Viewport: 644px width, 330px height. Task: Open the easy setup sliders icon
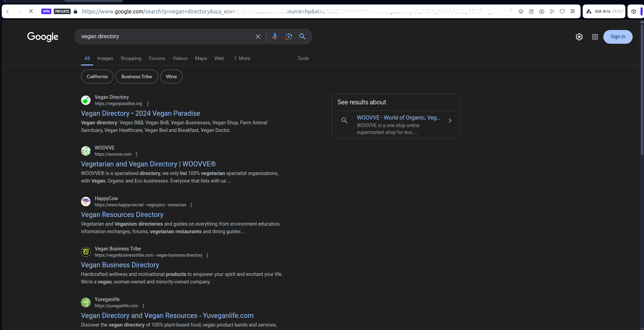(573, 11)
